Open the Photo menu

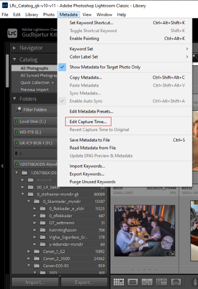(x=49, y=14)
